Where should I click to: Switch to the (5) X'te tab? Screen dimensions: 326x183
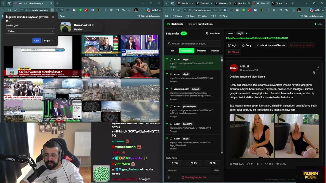tap(279, 3)
